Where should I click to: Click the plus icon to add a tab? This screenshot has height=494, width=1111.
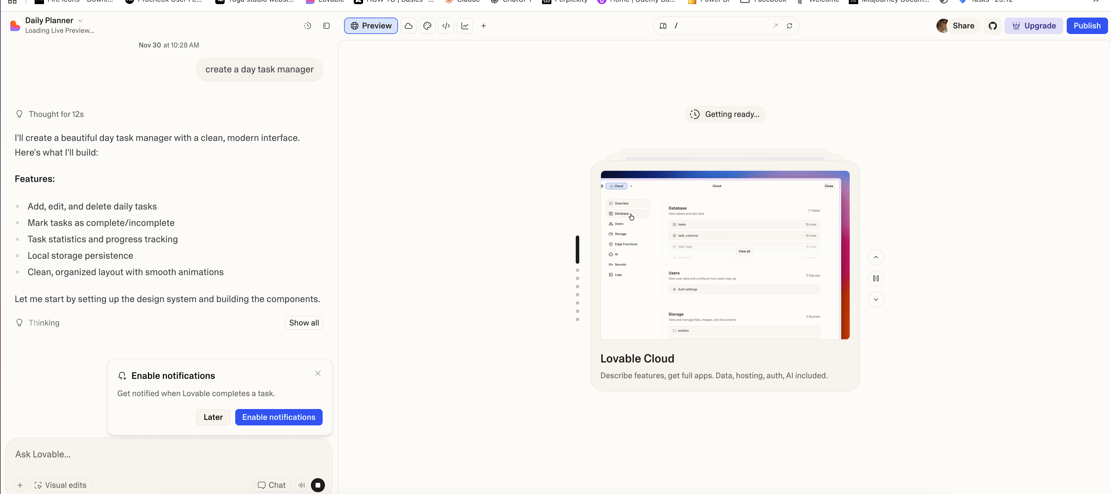coord(483,26)
